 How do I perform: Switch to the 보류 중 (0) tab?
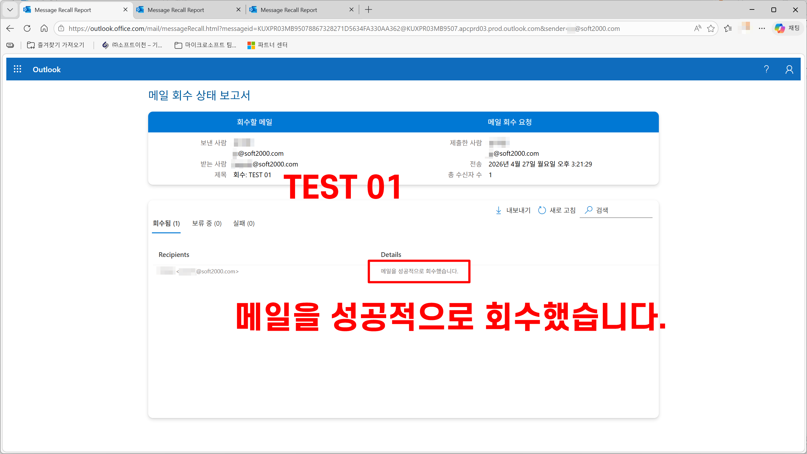[207, 223]
